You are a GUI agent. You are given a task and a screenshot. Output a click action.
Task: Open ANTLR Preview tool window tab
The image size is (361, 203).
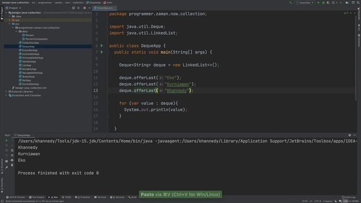click(15, 197)
